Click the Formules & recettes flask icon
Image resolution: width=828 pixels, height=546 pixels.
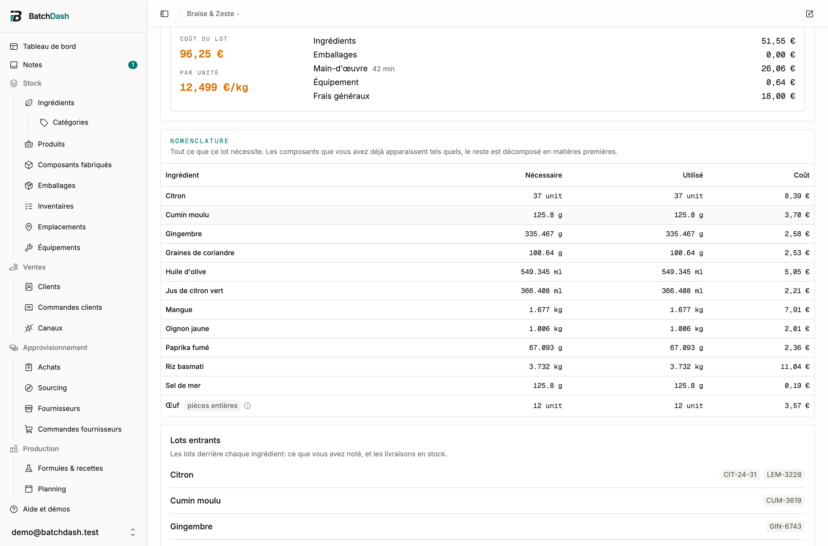[x=29, y=468]
